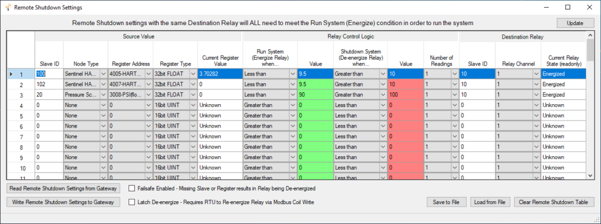The height and width of the screenshot is (224, 601).
Task: Click source Slave ID cell 102
Action: pos(49,84)
